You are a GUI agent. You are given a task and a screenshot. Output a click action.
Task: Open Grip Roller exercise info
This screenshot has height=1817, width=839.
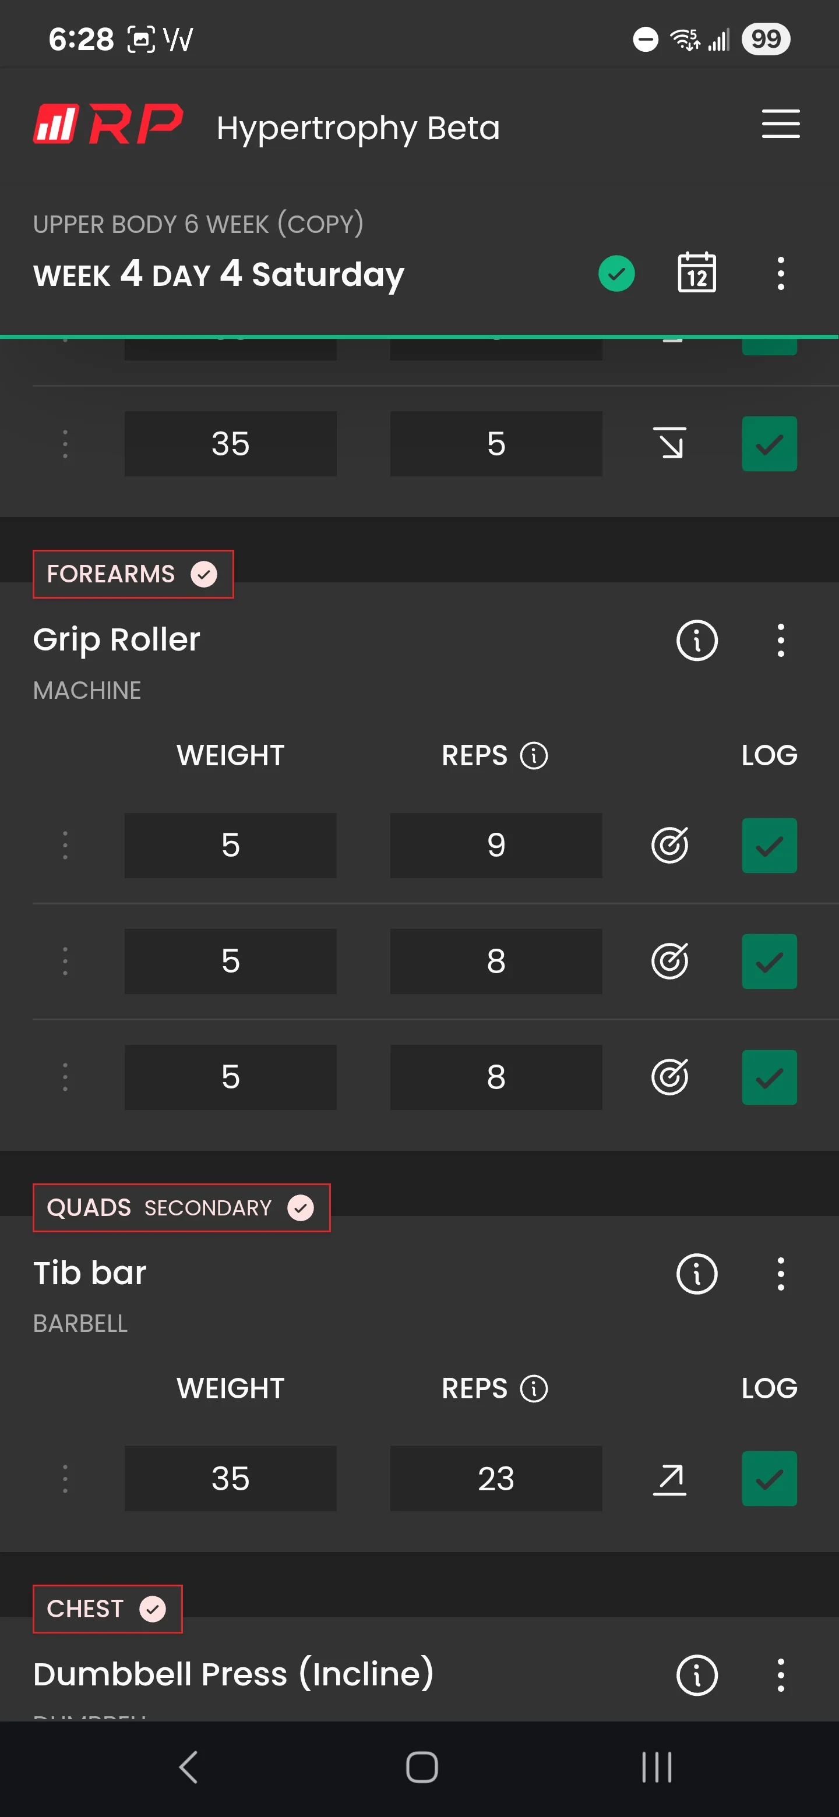tap(696, 641)
